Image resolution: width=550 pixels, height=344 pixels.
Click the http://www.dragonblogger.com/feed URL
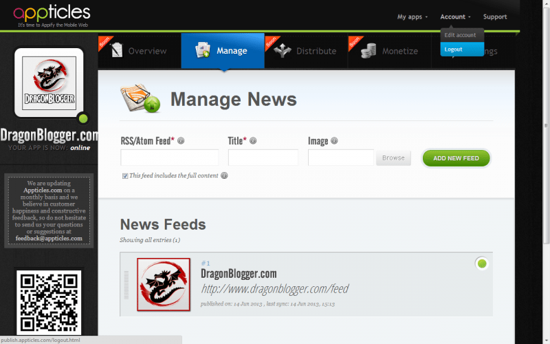[x=274, y=289]
